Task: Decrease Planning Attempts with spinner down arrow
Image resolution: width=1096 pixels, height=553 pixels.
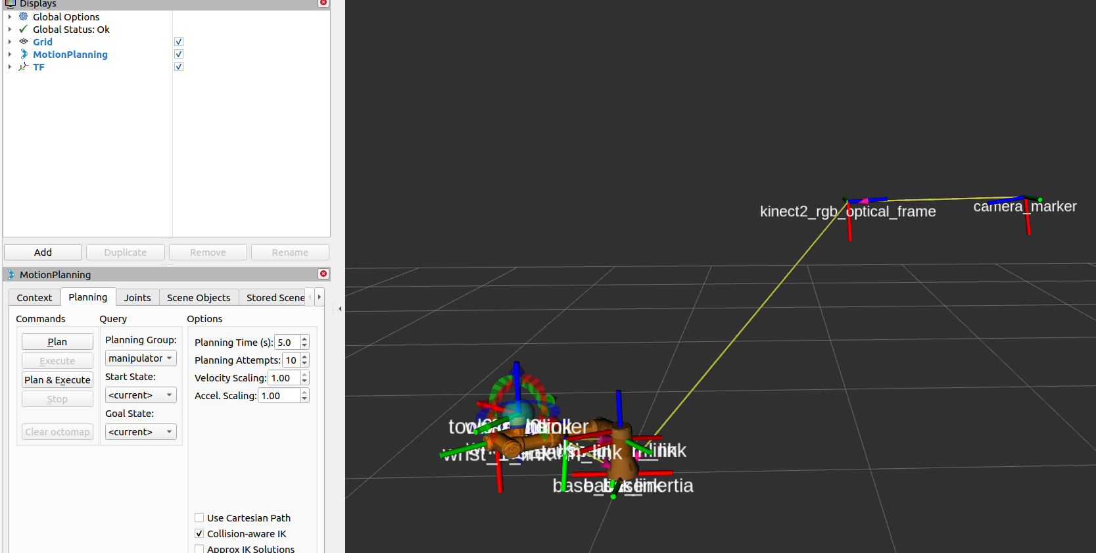Action: [304, 364]
